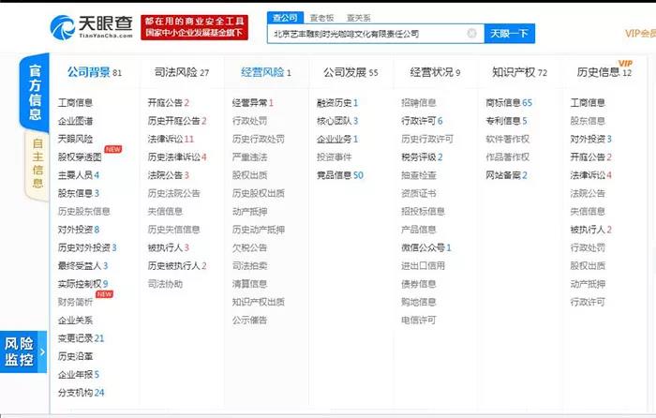Open 网站备案 2
656x418 pixels.
coord(507,175)
